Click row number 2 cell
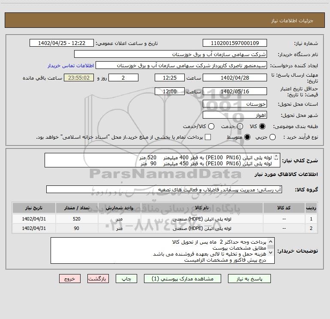This screenshot has height=319, width=330. (311, 228)
